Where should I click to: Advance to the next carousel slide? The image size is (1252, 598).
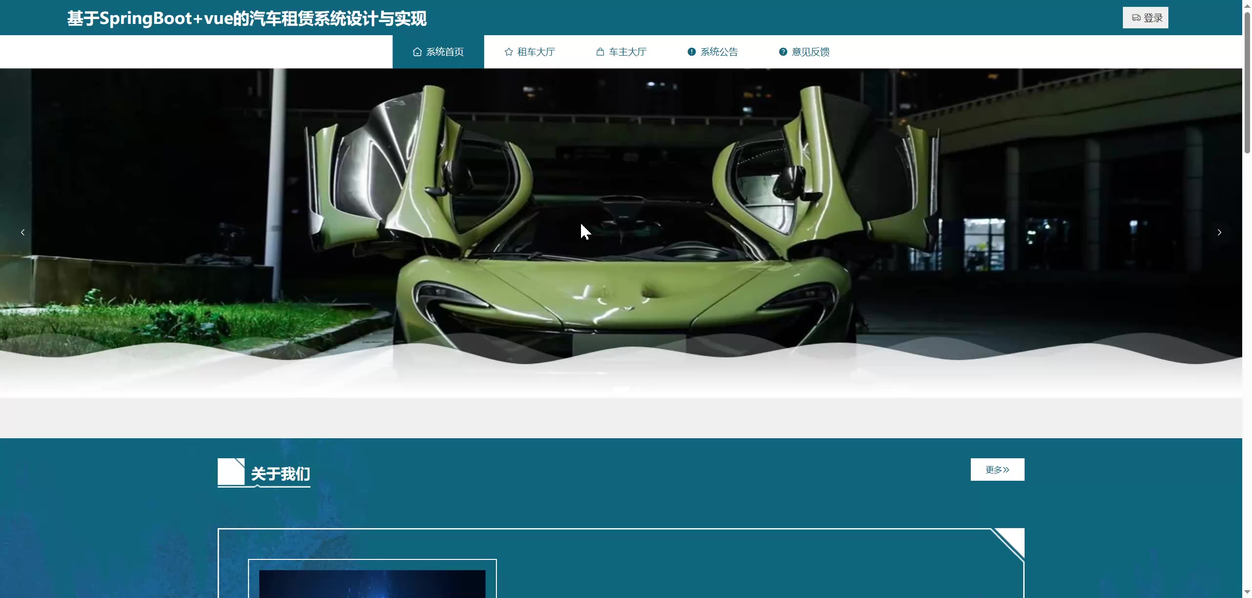1219,233
